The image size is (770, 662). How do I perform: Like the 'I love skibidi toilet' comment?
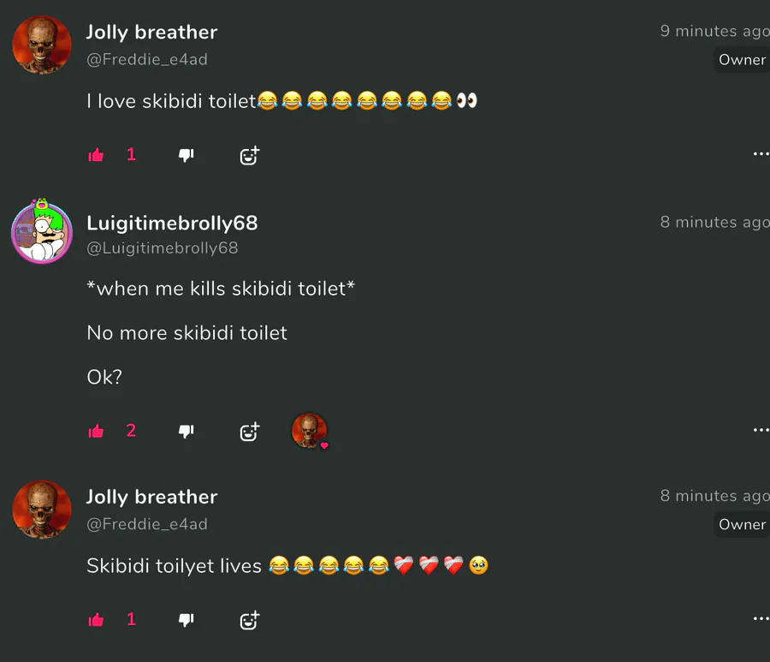96,155
